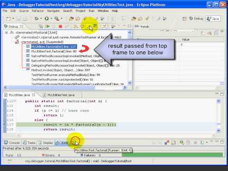Viewport: 228px width, 171px height.
Task: Click the Debug view scroll-up arrow
Action: coord(130,33)
